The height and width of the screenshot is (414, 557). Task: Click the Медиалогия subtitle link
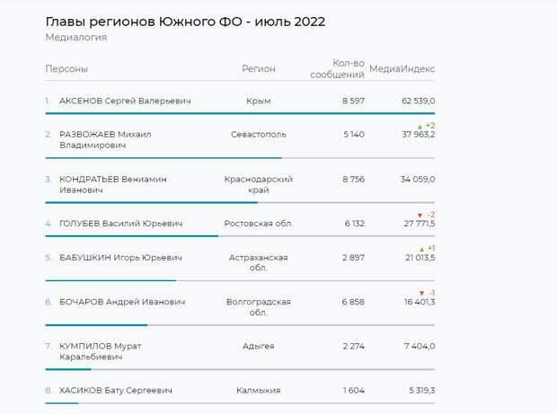(76, 38)
